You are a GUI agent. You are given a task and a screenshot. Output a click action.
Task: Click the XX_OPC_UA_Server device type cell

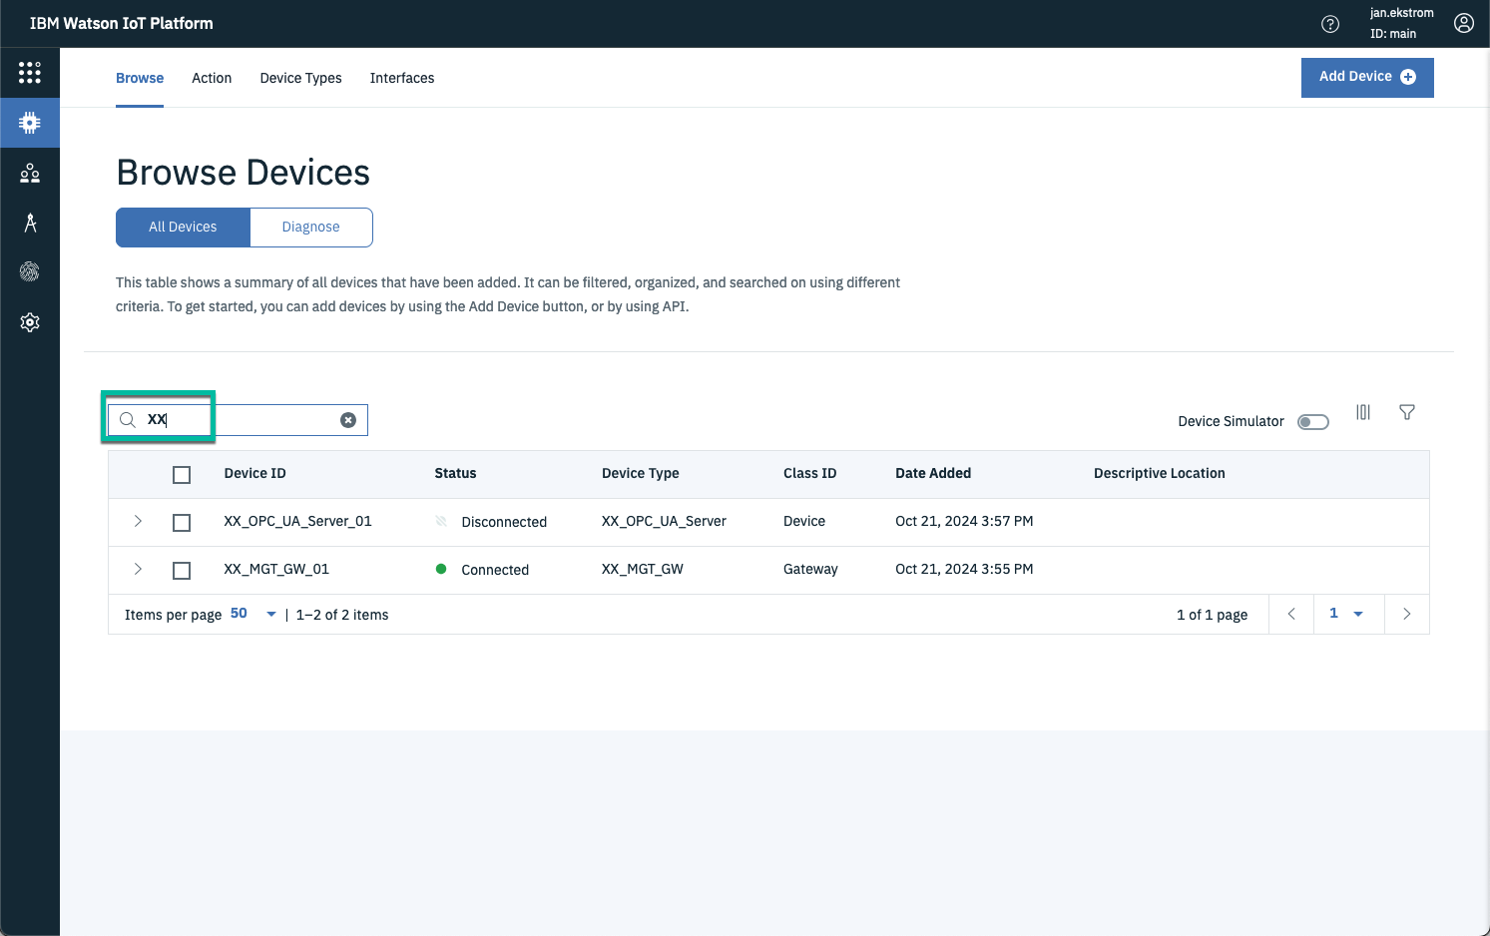pos(664,521)
